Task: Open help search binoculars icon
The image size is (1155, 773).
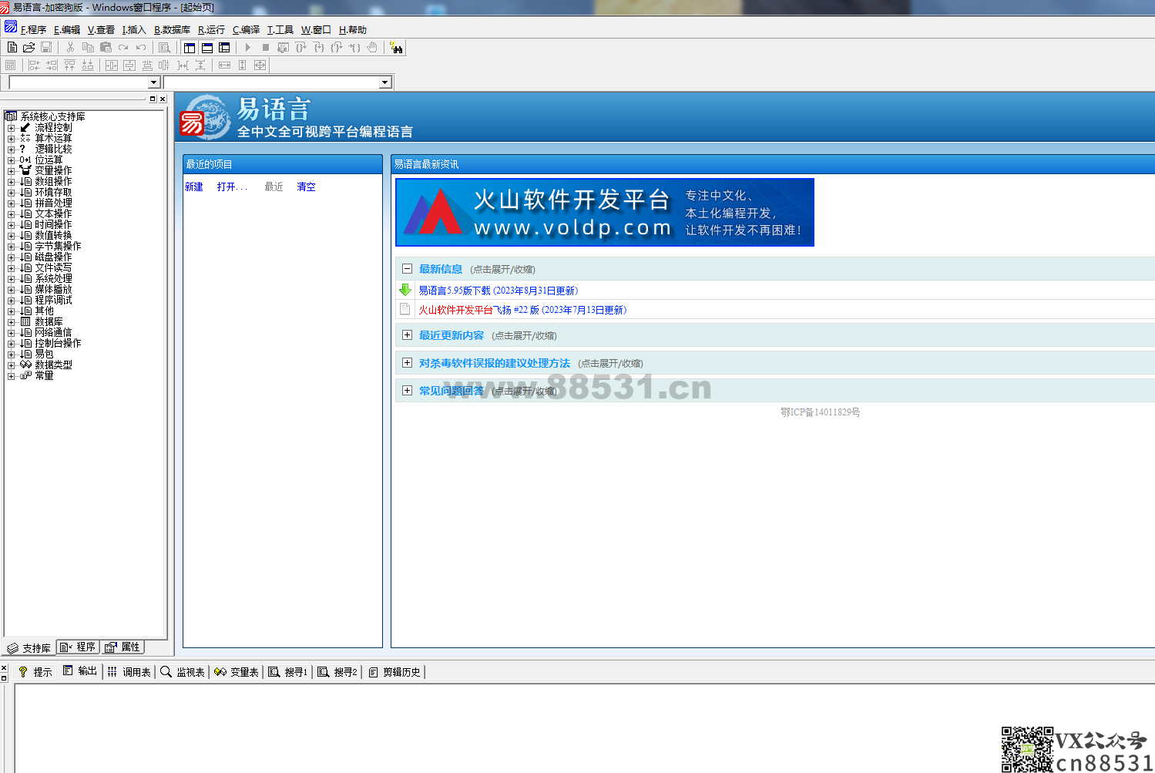Action: point(396,48)
